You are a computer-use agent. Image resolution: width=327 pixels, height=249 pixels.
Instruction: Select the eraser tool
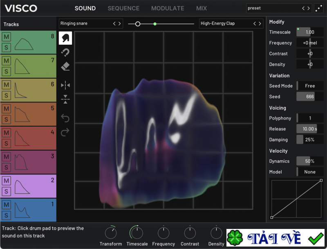point(65,66)
